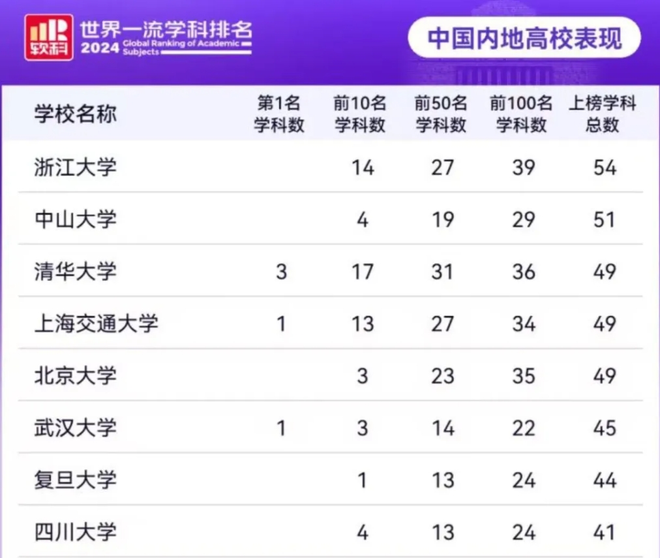Viewport: 660px width, 558px height.
Task: Open the 上海交通大学 row
Action: pos(331,323)
